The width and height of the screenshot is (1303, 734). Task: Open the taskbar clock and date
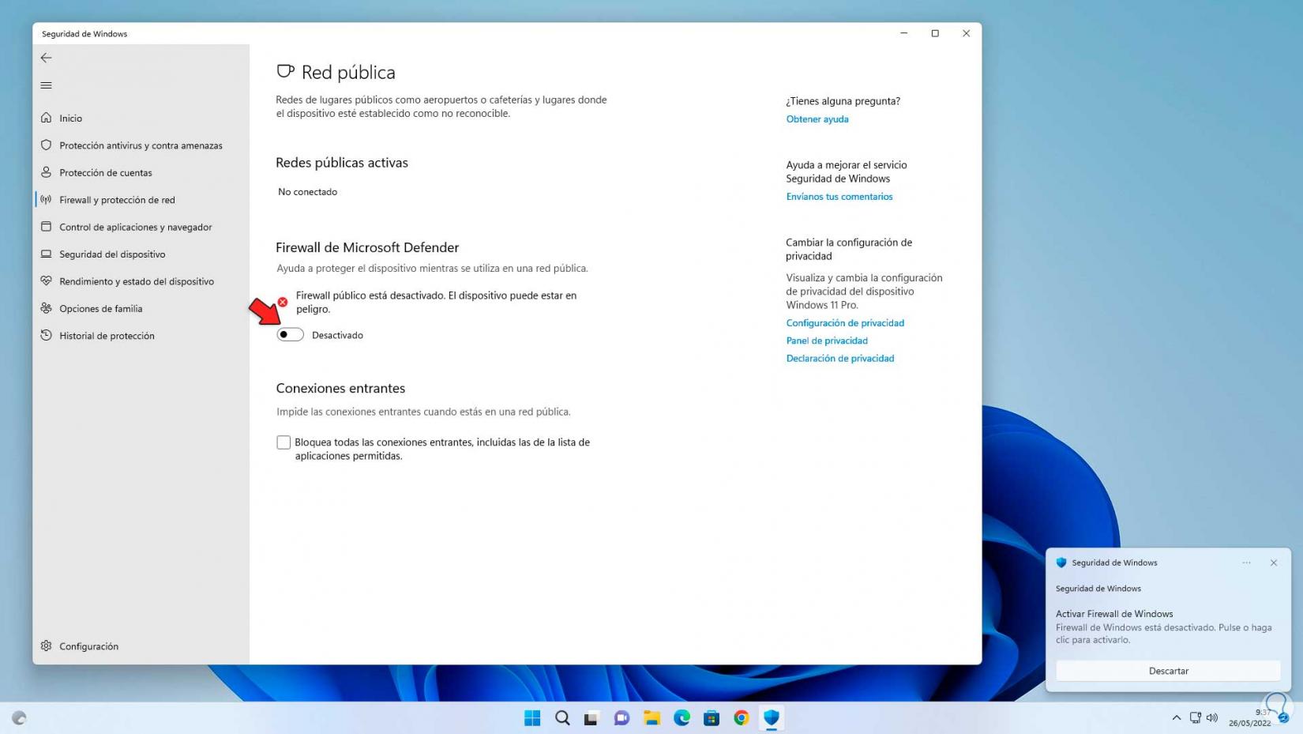tap(1249, 718)
